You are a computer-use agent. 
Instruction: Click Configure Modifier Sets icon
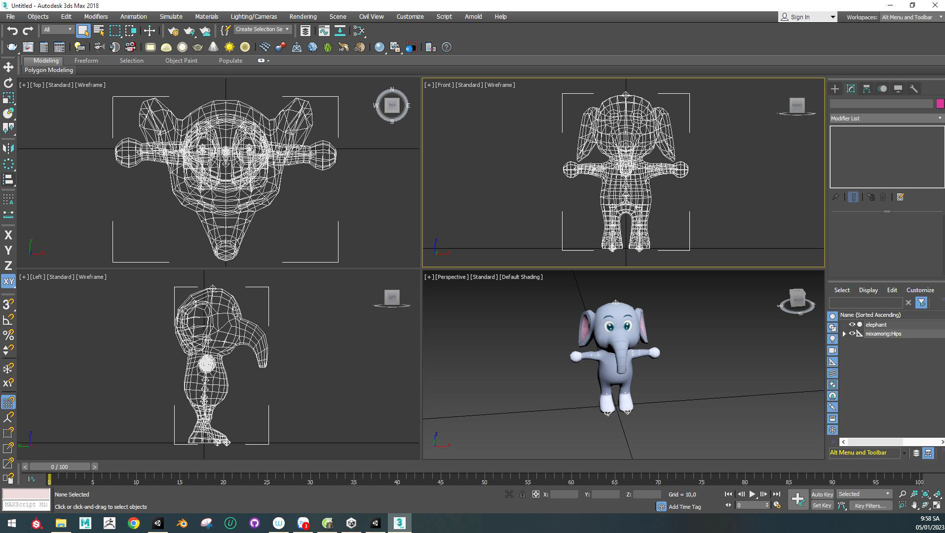point(900,197)
